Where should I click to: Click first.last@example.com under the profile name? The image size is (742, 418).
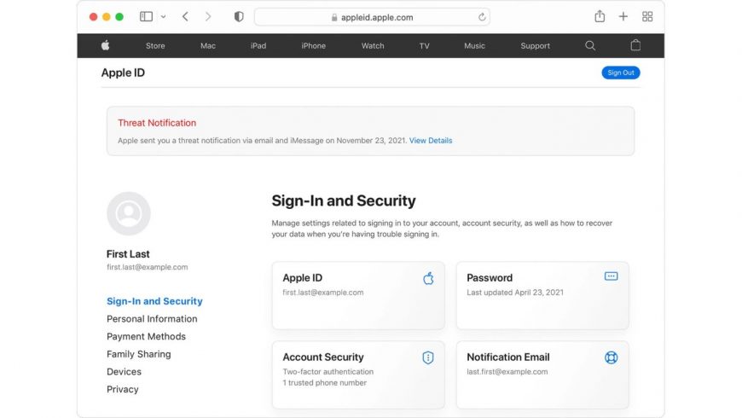(x=148, y=267)
